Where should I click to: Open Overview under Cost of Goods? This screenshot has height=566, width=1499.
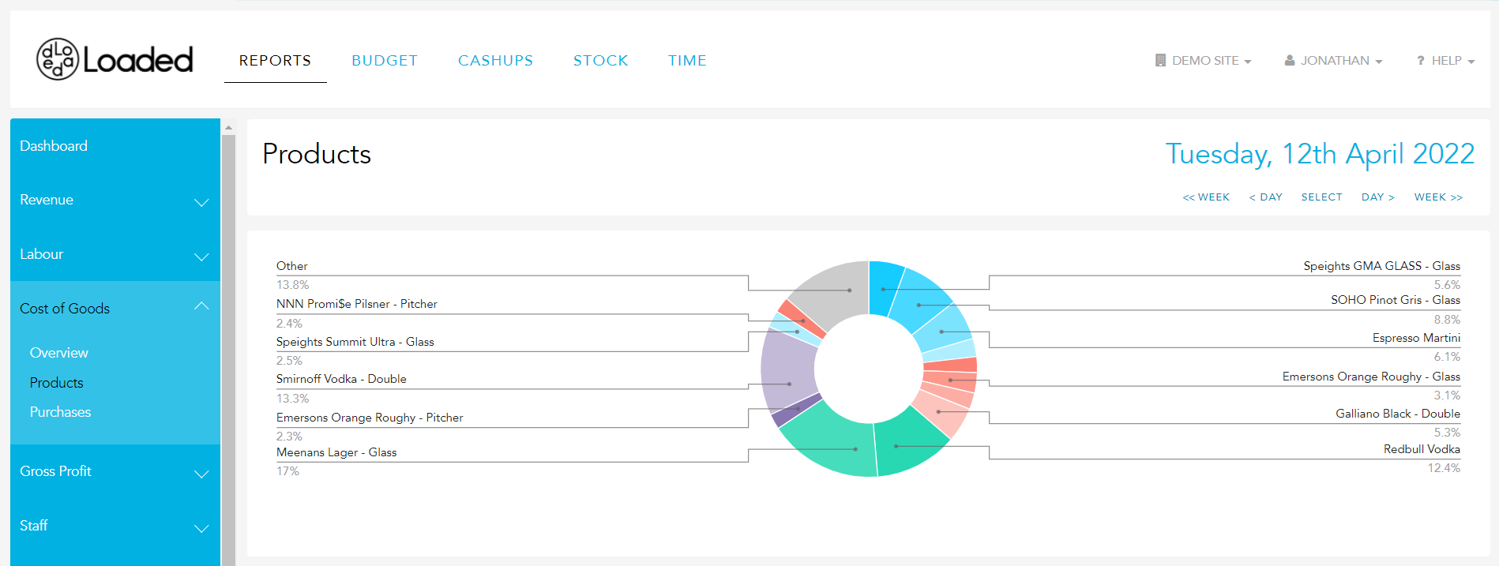(59, 353)
